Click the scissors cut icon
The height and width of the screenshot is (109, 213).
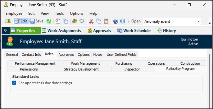point(90,21)
